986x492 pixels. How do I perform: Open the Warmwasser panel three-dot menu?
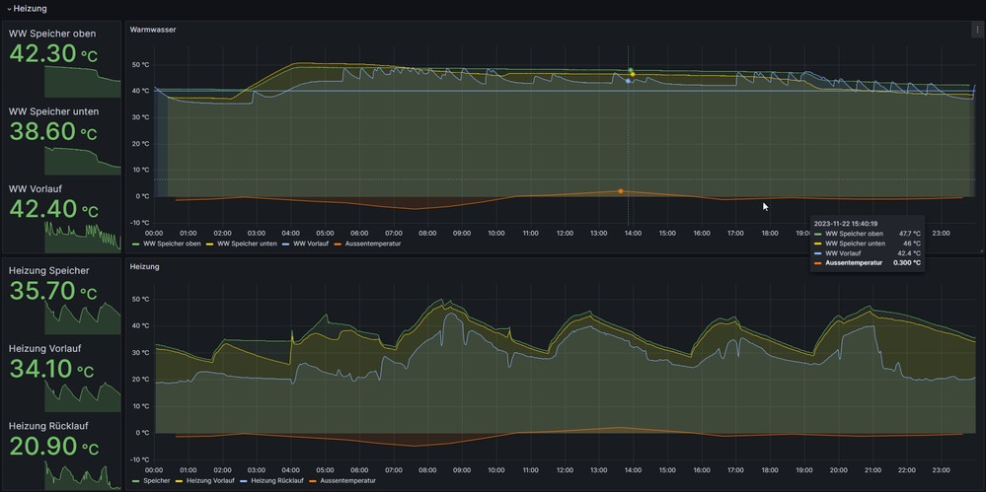977,31
